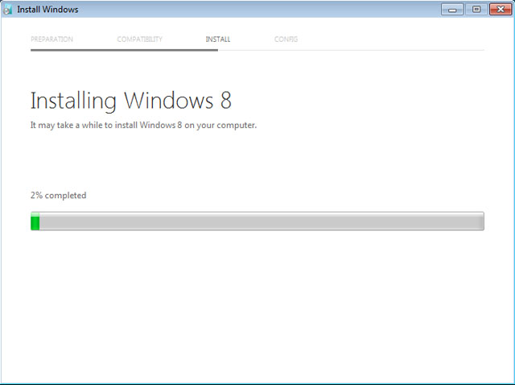Open the COMPATIBILITY step tab
This screenshot has height=385, width=515.
coord(139,39)
